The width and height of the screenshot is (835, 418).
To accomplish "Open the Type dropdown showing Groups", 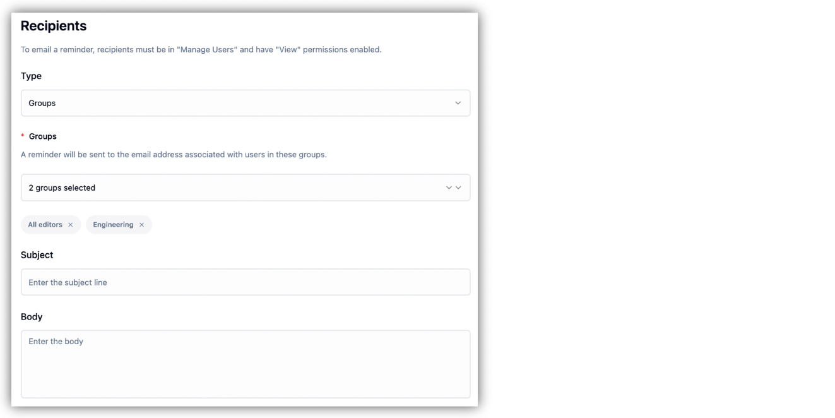I will 245,103.
